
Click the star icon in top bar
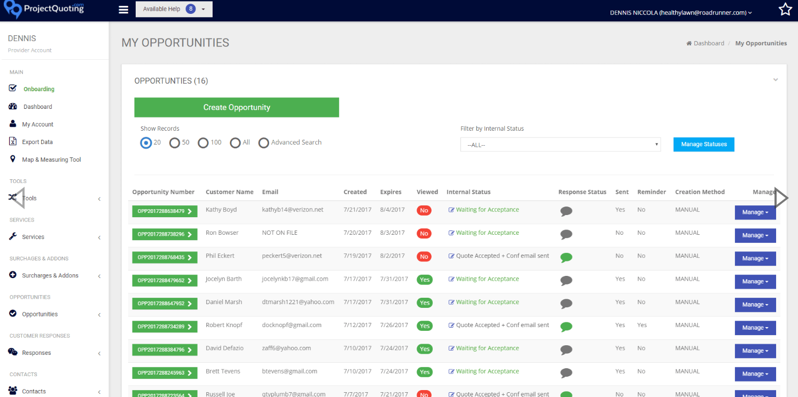pos(785,9)
